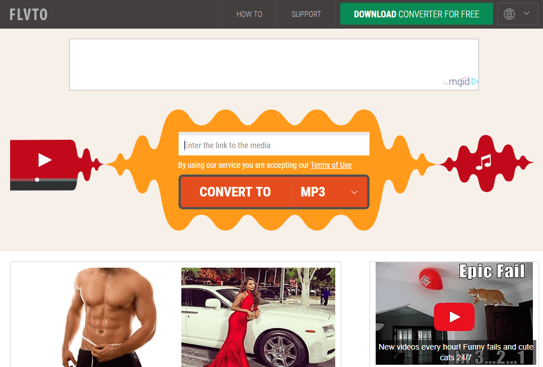The height and width of the screenshot is (367, 543).
Task: Click the mgid AdChoices icon
Action: coord(475,82)
